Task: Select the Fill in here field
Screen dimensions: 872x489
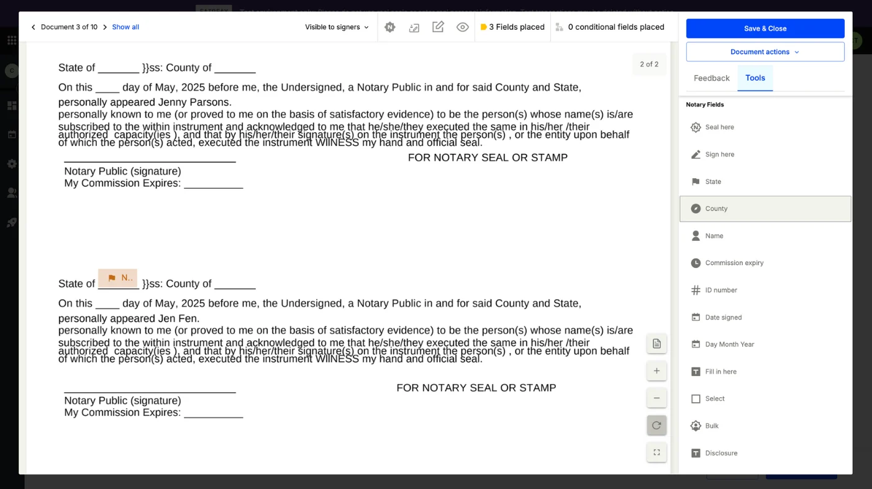Action: 765,372
